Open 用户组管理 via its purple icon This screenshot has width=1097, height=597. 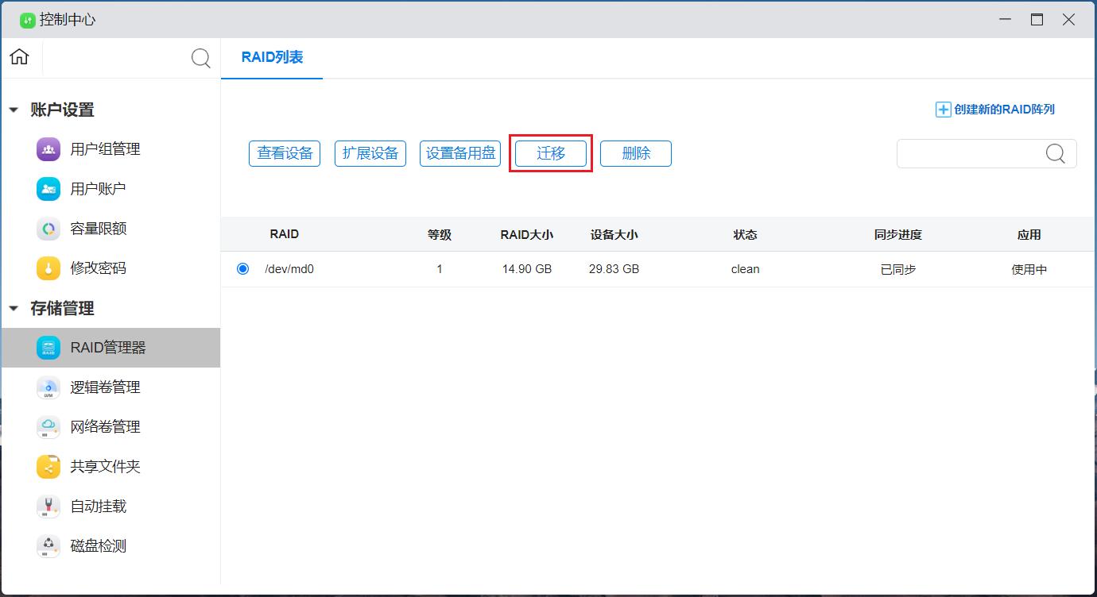tap(48, 149)
